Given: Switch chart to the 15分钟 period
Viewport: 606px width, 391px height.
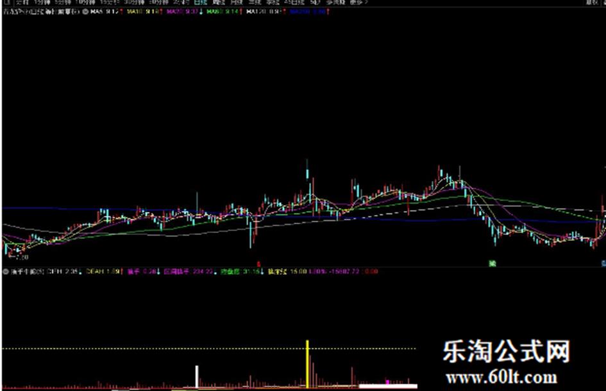Looking at the screenshot, I should tap(110, 3).
